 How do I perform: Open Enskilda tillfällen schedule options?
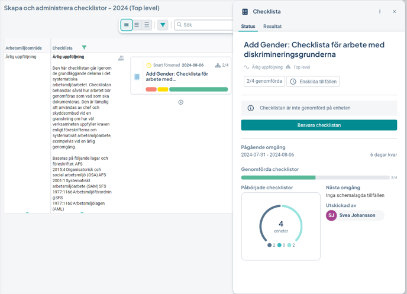pyautogui.click(x=314, y=81)
